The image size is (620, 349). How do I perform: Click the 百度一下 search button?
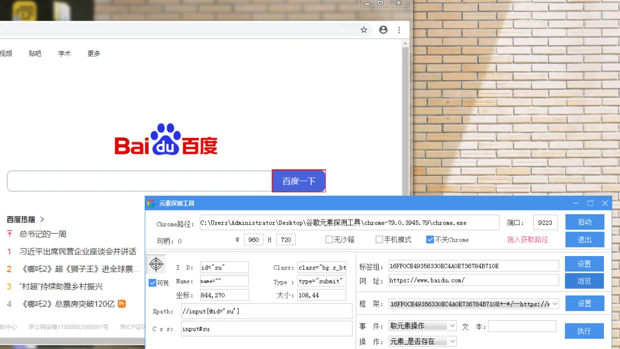[x=299, y=181]
